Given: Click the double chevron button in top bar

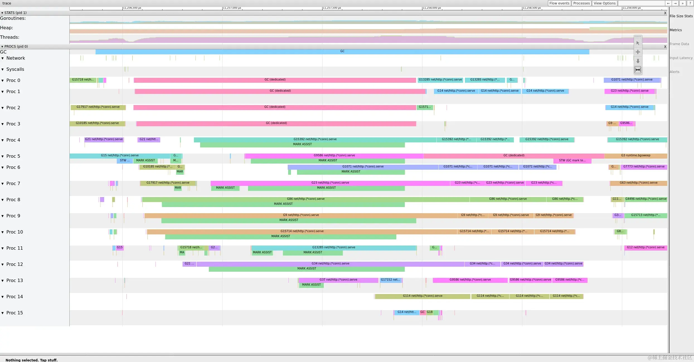Looking at the screenshot, I should click(683, 3).
